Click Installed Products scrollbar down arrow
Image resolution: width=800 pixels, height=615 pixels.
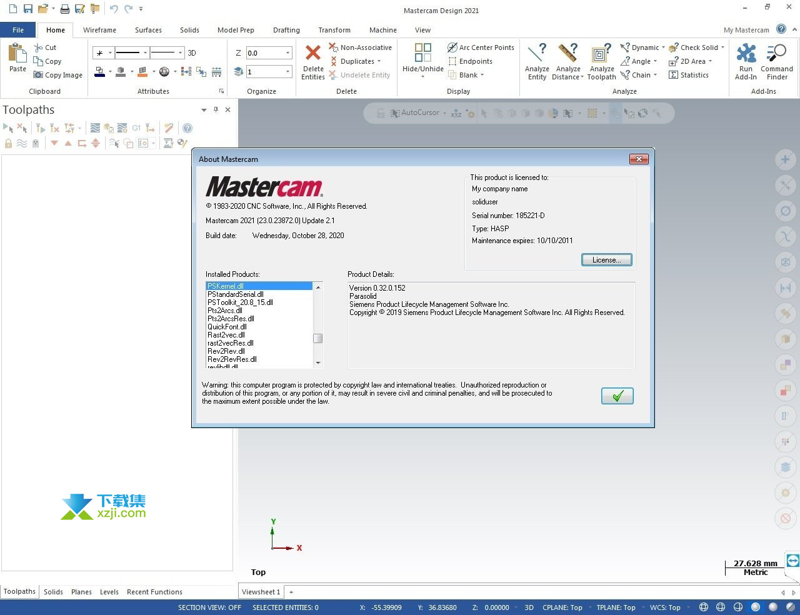pyautogui.click(x=318, y=362)
